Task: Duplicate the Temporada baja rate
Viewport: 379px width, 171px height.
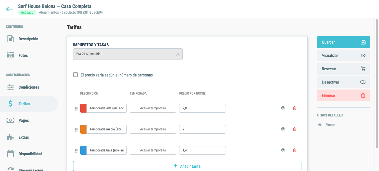Action: (x=283, y=150)
